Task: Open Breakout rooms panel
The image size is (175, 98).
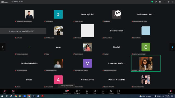Action: pos(67,92)
